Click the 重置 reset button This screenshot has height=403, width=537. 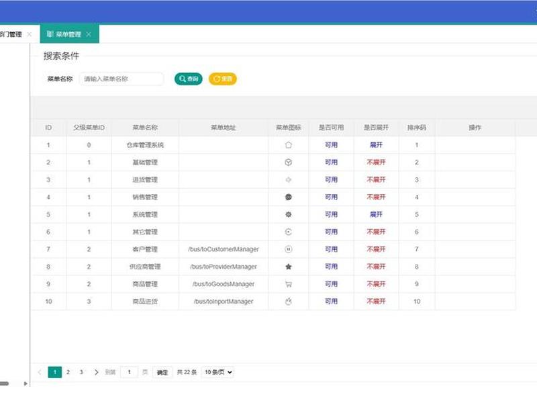pyautogui.click(x=223, y=79)
